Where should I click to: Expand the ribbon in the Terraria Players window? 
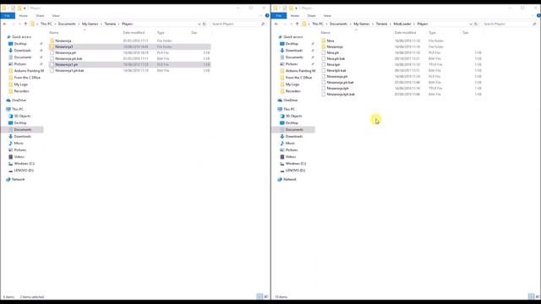(x=261, y=15)
